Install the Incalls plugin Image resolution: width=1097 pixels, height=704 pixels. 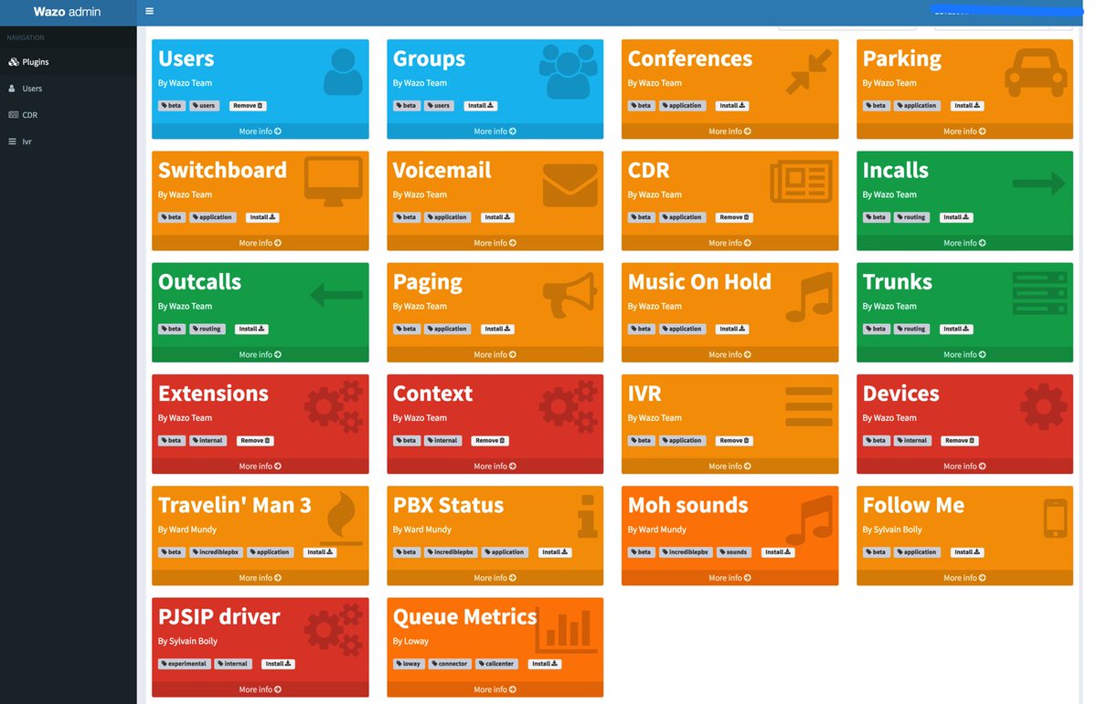click(956, 217)
